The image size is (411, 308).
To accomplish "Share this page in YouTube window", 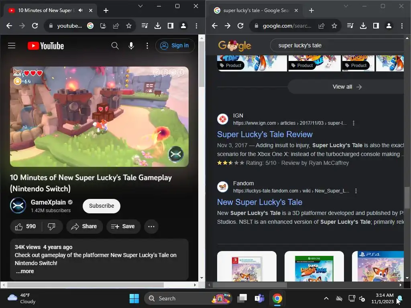I will tap(116, 26).
